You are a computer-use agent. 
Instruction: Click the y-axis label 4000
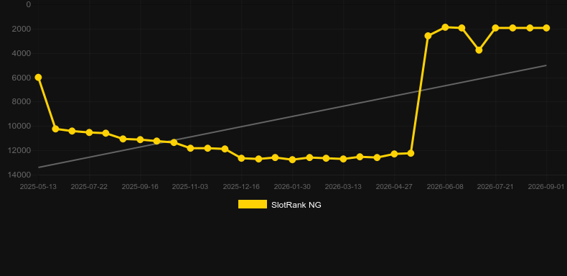point(22,53)
